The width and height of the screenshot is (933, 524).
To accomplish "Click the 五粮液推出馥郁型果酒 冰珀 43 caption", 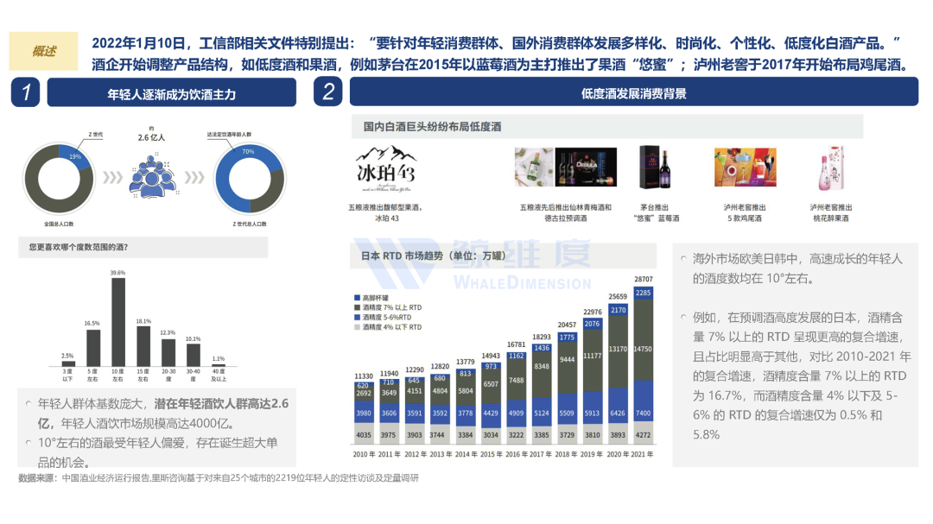I will (385, 213).
